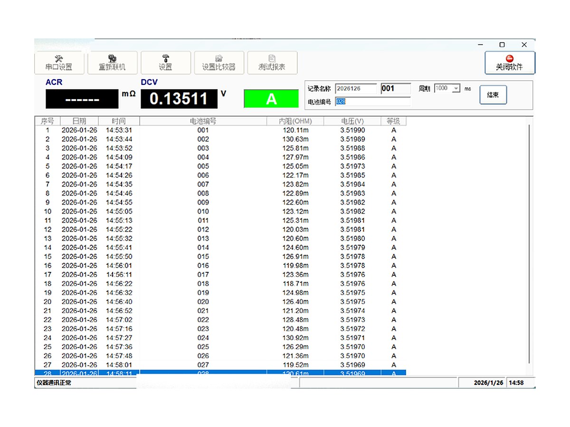Click the ACR dashed display
The width and height of the screenshot is (570, 427).
pyautogui.click(x=82, y=99)
